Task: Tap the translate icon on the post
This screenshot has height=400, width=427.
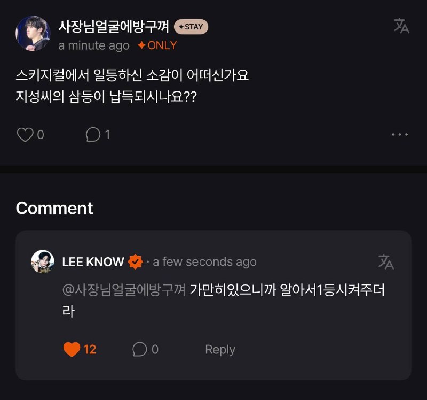Action: tap(401, 26)
